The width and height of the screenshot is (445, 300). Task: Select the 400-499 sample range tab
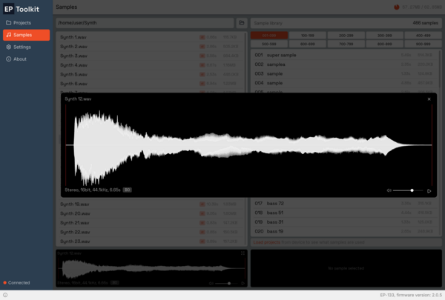[x=423, y=36]
